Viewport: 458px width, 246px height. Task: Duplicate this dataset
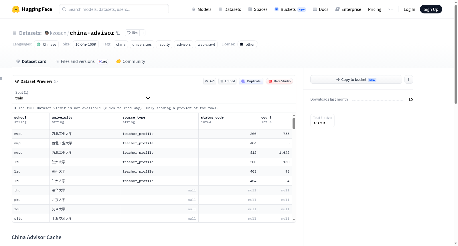coord(251,81)
